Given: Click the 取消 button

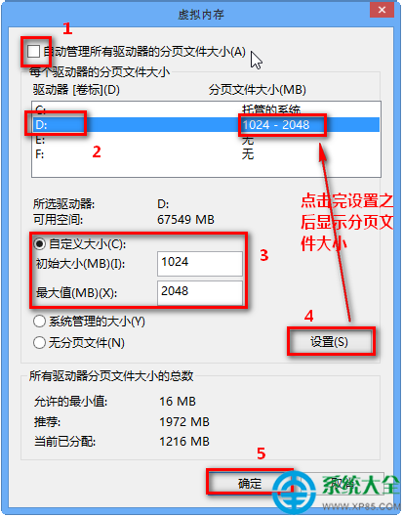Looking at the screenshot, I should [x=341, y=484].
